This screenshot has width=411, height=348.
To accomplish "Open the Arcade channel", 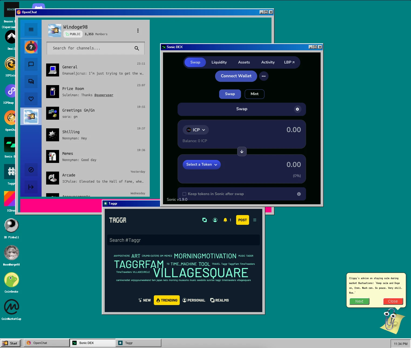I will click(96, 178).
